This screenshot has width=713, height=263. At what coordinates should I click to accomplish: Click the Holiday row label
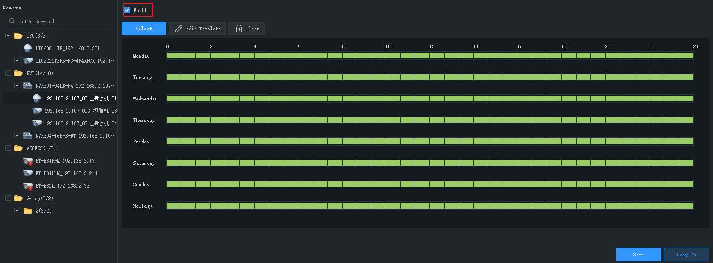point(142,206)
